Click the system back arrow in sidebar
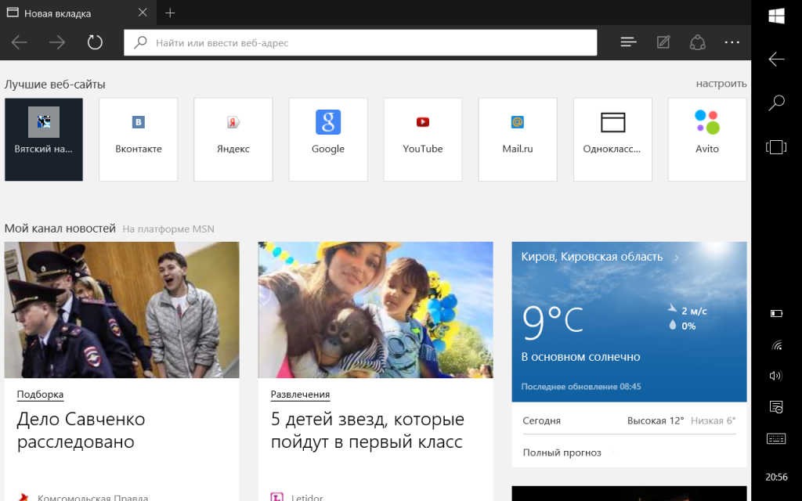 click(776, 59)
